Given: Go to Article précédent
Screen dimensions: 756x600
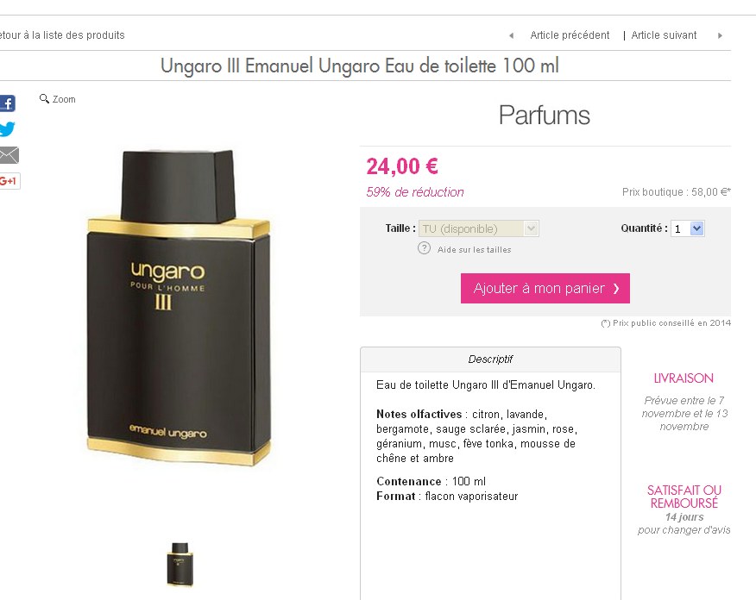Looking at the screenshot, I should click(x=570, y=35).
